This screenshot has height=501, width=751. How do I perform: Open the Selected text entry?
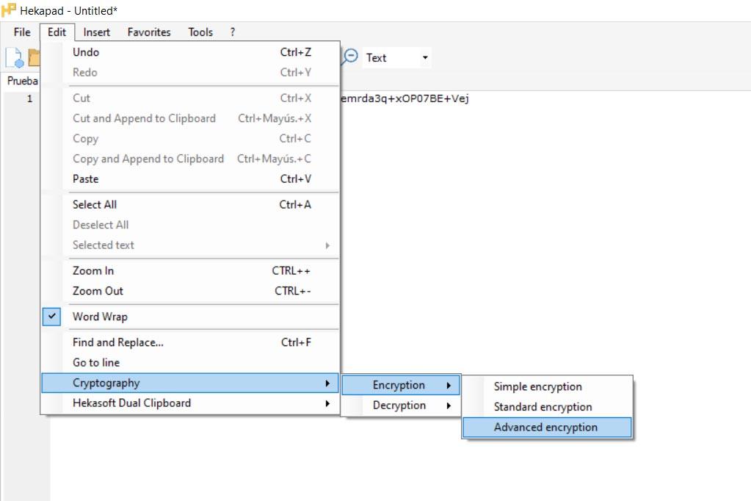tap(190, 245)
